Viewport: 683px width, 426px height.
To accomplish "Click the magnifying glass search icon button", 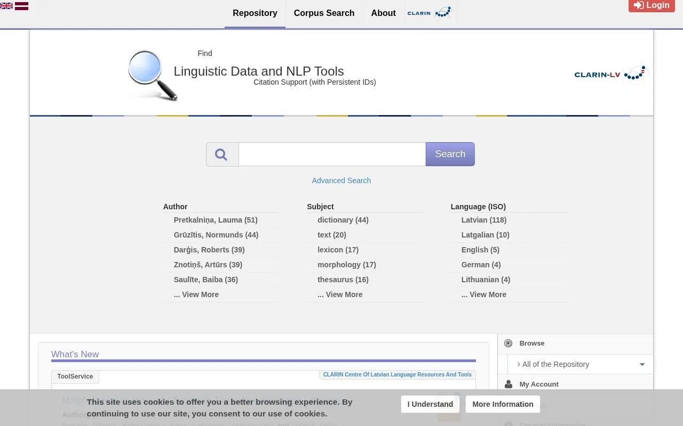I will [222, 154].
